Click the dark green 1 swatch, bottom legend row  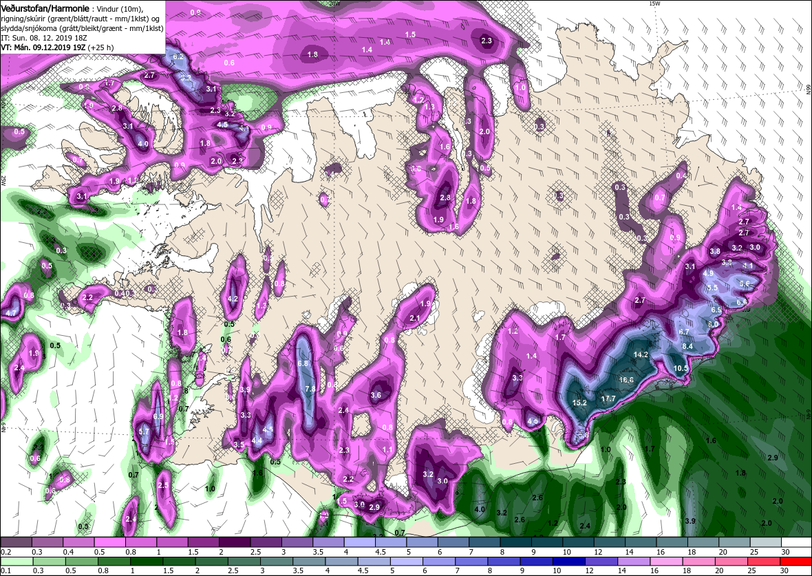(x=145, y=562)
